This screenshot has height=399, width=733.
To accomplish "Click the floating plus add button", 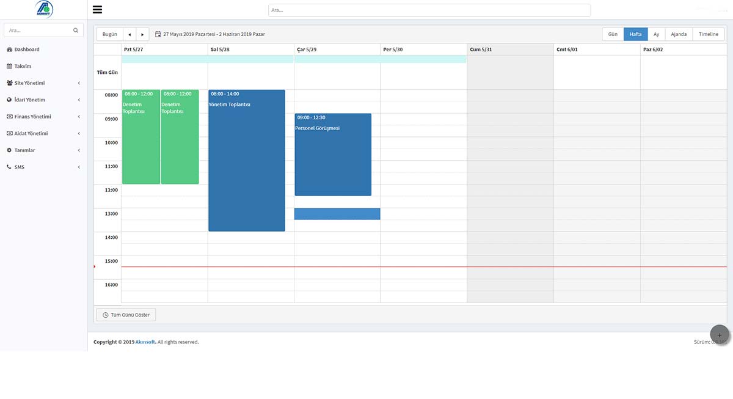I will [x=720, y=335].
